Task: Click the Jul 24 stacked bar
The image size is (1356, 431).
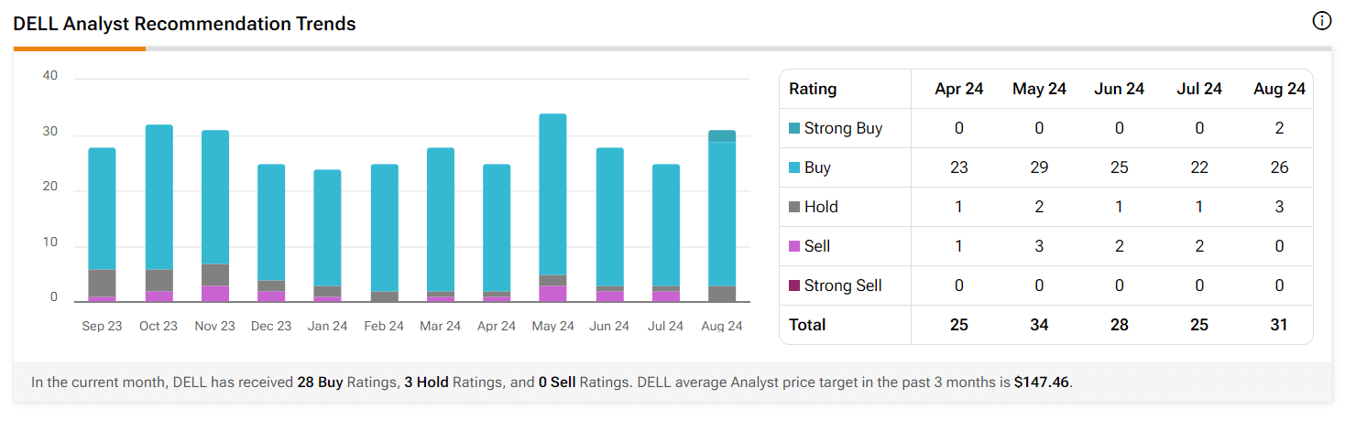Action: point(666,233)
